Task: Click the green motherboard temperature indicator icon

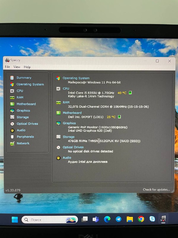Action: pos(119,117)
